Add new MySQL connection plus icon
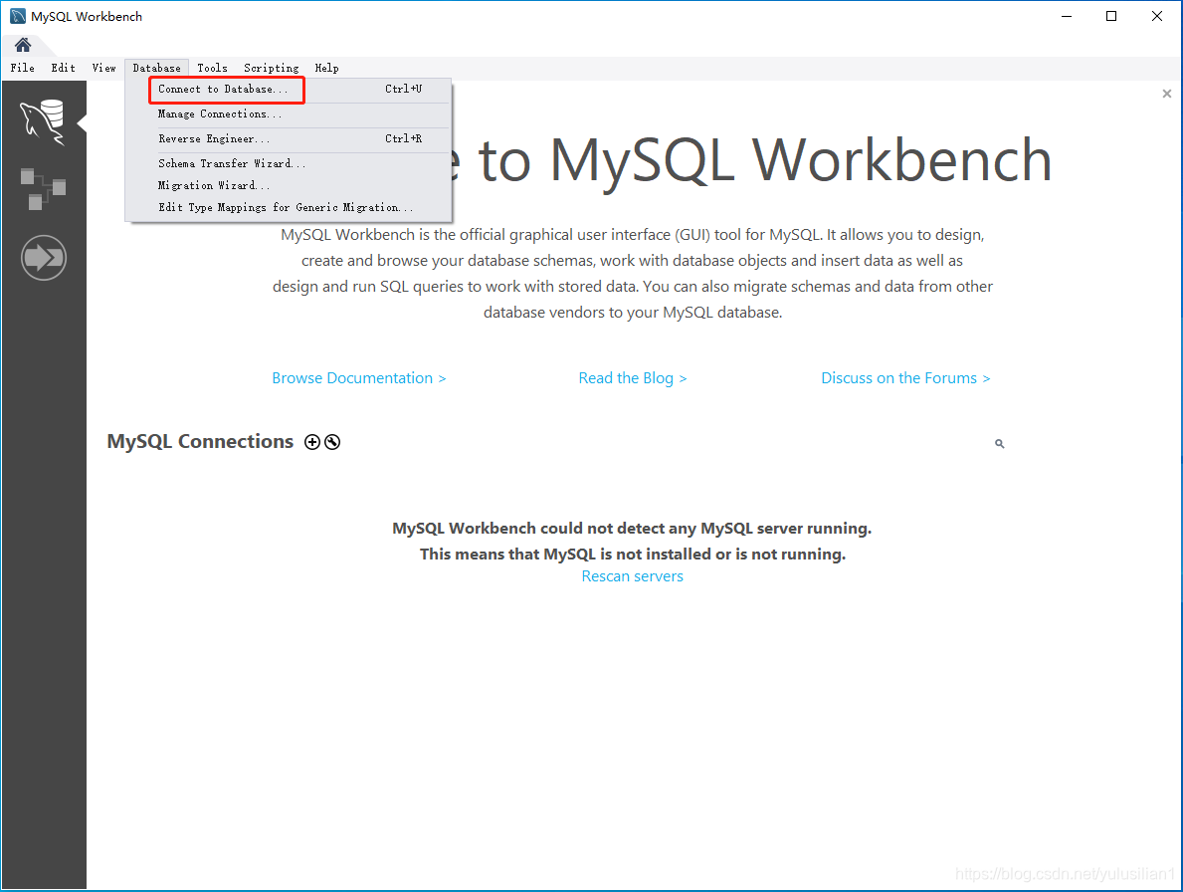This screenshot has height=892, width=1183. tap(312, 442)
